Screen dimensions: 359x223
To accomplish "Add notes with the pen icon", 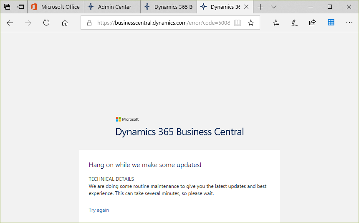I will point(294,23).
